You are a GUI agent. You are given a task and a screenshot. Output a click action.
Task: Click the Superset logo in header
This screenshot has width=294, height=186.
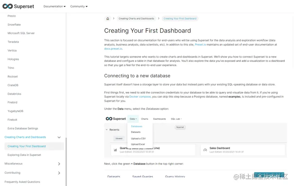pos(18,6)
